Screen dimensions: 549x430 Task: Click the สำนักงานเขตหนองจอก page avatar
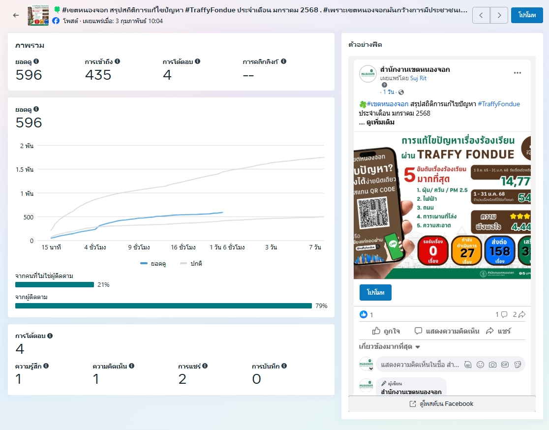[368, 73]
